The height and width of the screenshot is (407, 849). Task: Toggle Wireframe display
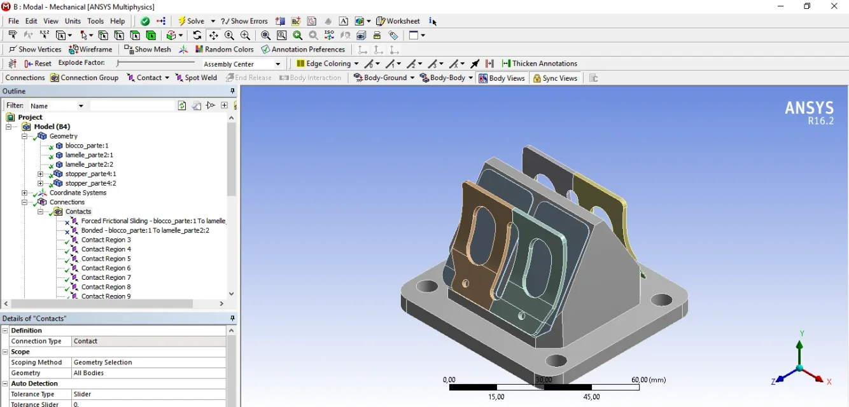(x=90, y=50)
